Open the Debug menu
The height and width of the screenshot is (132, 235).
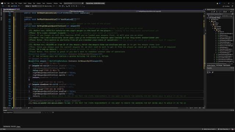(30, 3)
